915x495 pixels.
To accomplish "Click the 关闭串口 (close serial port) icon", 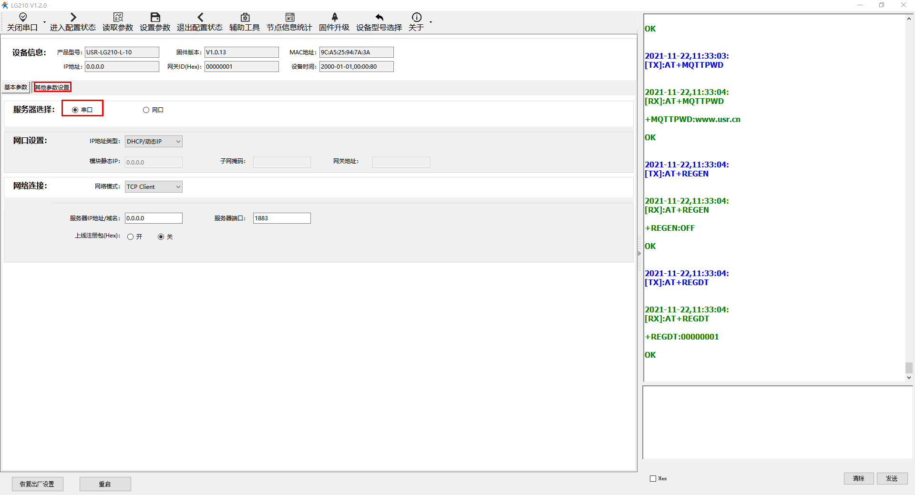I will (x=22, y=18).
